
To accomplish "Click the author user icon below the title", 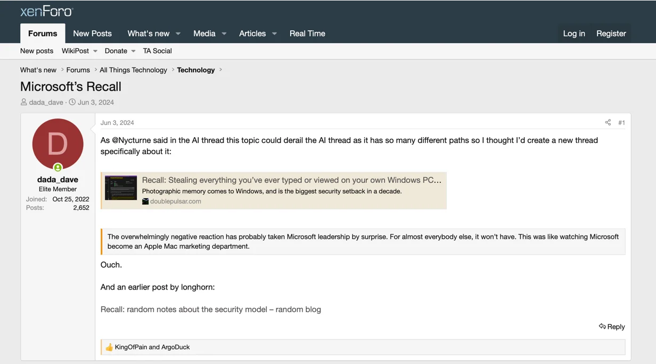I will 23,102.
